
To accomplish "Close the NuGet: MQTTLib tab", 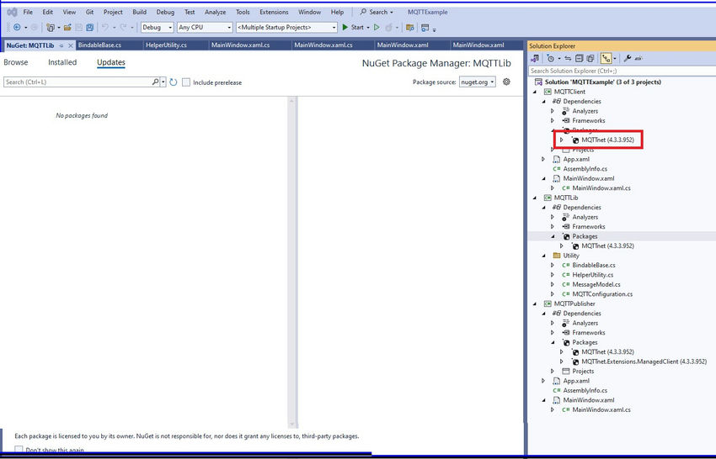I will point(70,45).
